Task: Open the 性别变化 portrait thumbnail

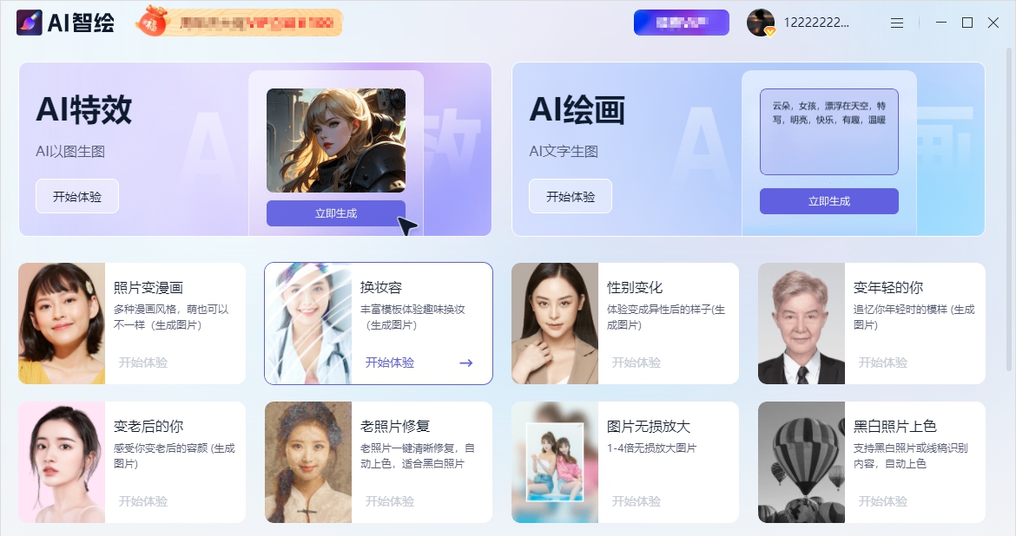Action: (555, 324)
